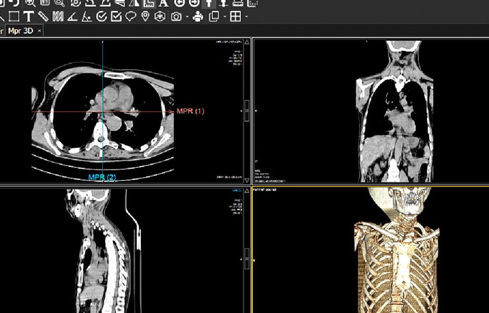This screenshot has width=489, height=313.
Task: Click the 3D skeleton volume rendering
Action: [x=397, y=250]
